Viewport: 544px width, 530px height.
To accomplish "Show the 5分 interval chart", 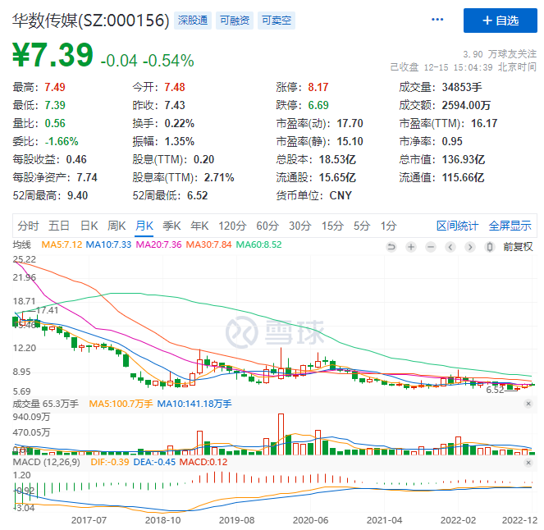I will tap(362, 226).
